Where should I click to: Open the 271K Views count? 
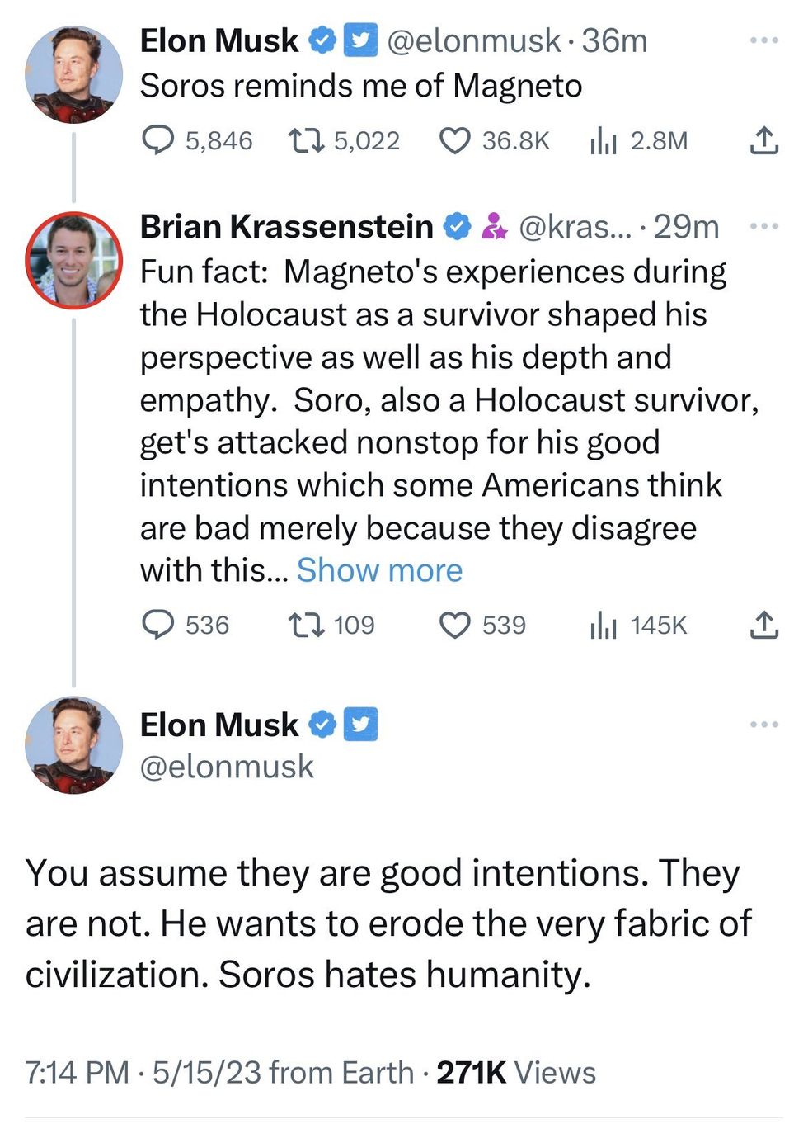point(515,1072)
